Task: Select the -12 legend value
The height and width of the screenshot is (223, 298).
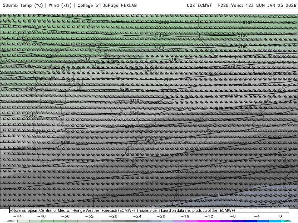Action: coord(209,216)
